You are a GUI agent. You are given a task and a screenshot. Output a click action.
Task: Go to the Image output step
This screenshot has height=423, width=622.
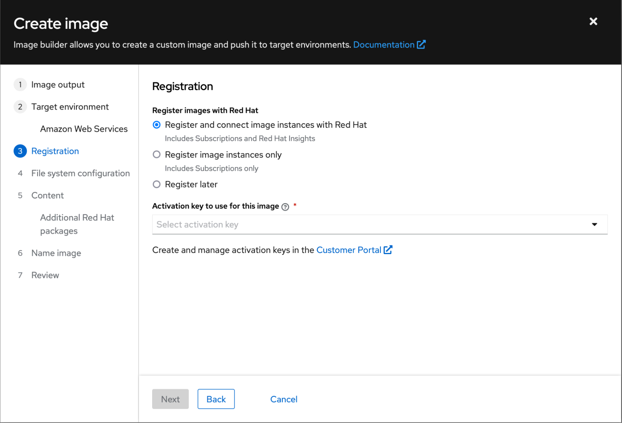click(58, 85)
